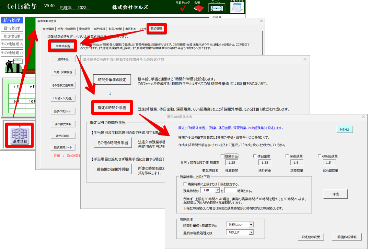Viewport: 369px width, 250px height.
Task: Click the 作成 button
Action: 336,194
